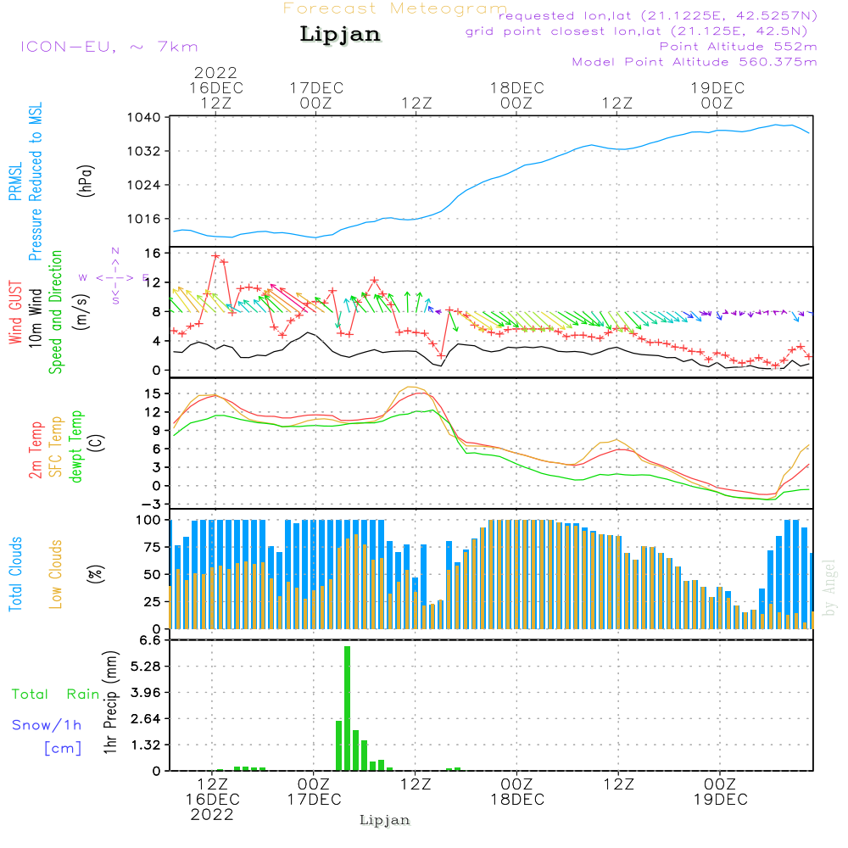
Task: Click the Forecast Meteogram heading
Action: (x=394, y=8)
